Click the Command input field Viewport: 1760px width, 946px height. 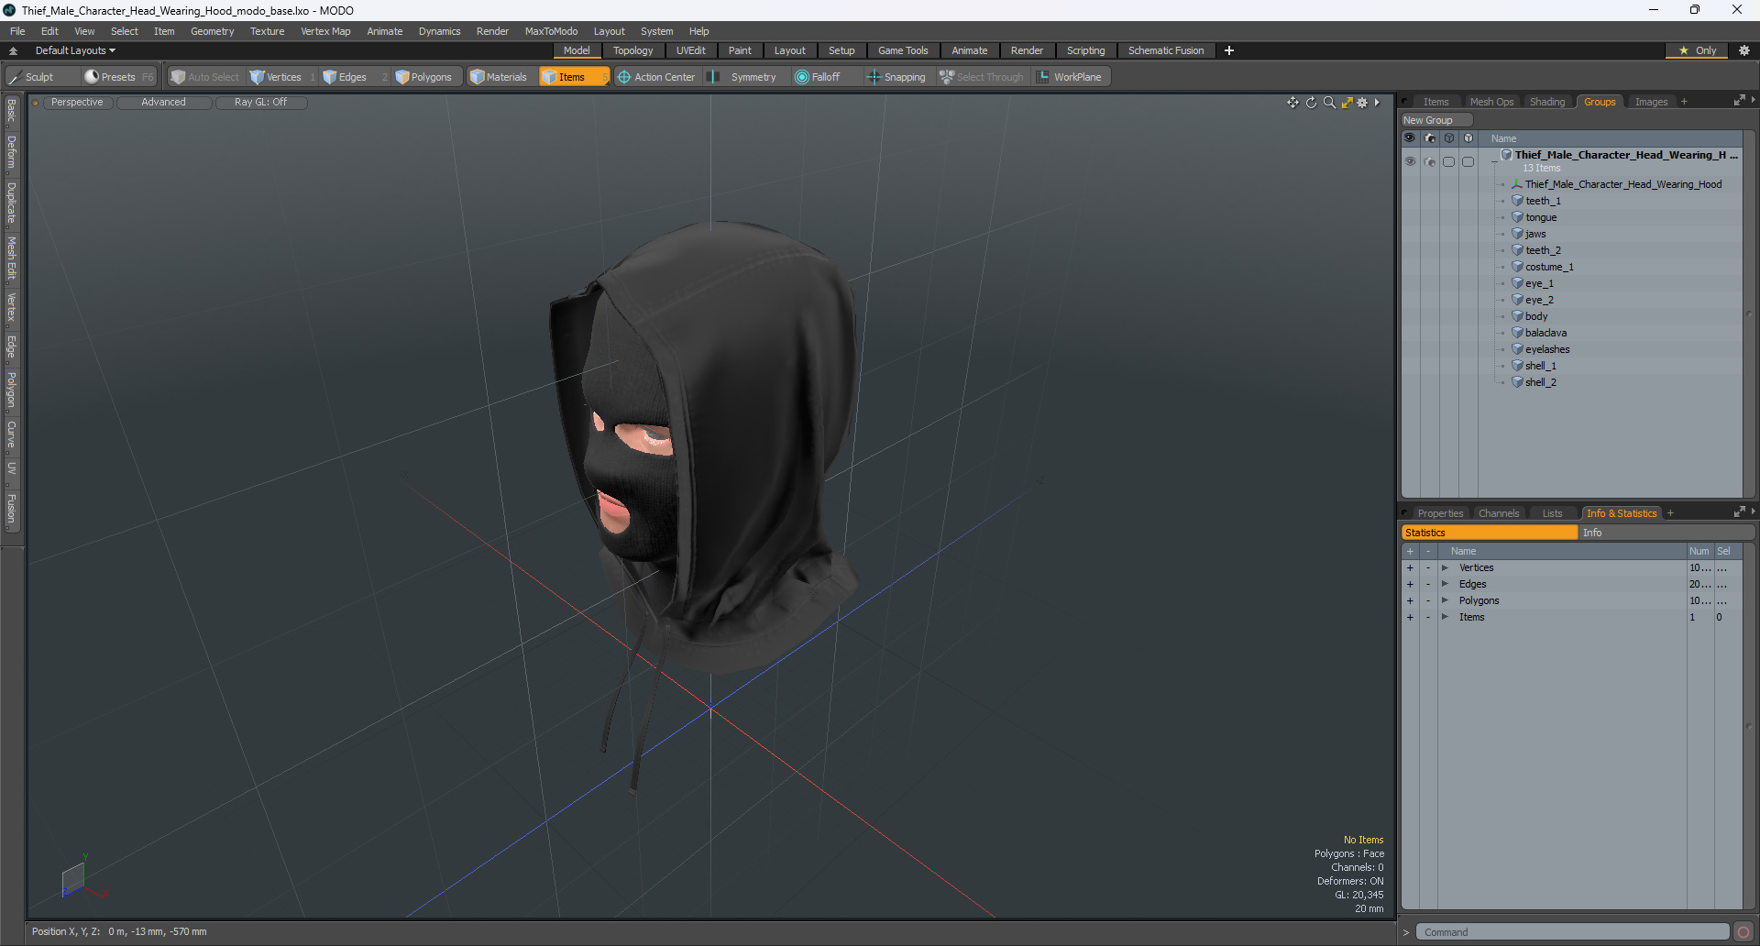click(1572, 932)
